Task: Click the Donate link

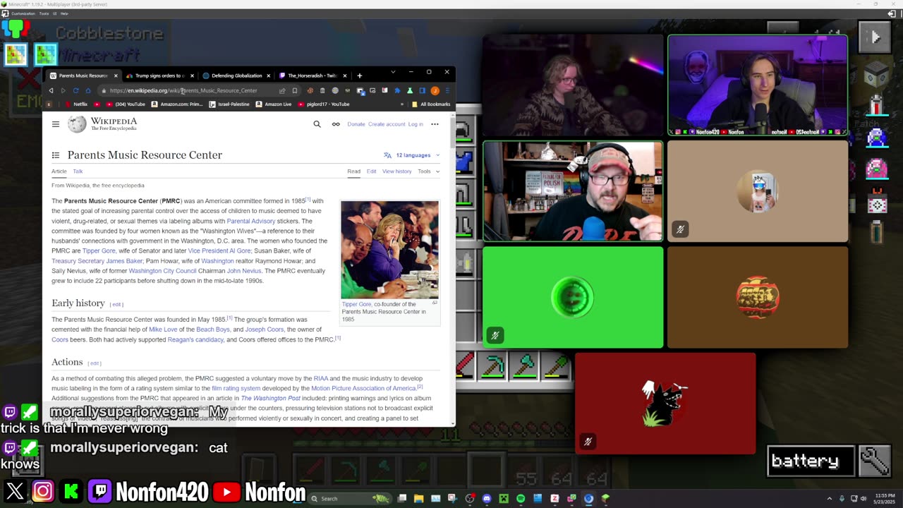Action: 356,124
